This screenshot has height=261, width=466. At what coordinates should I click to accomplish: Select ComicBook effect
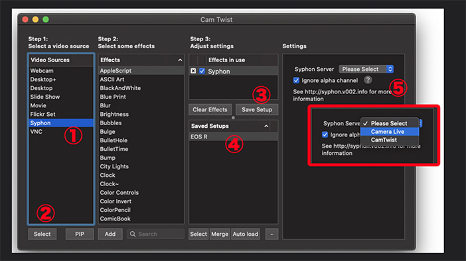pyautogui.click(x=141, y=219)
